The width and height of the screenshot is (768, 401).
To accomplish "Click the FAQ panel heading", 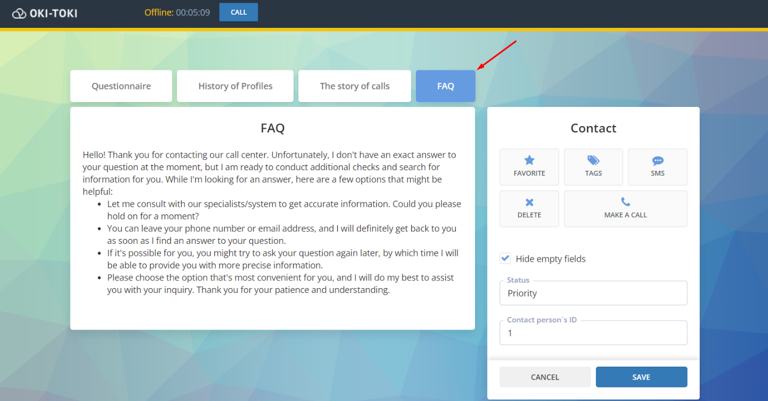I will click(272, 128).
